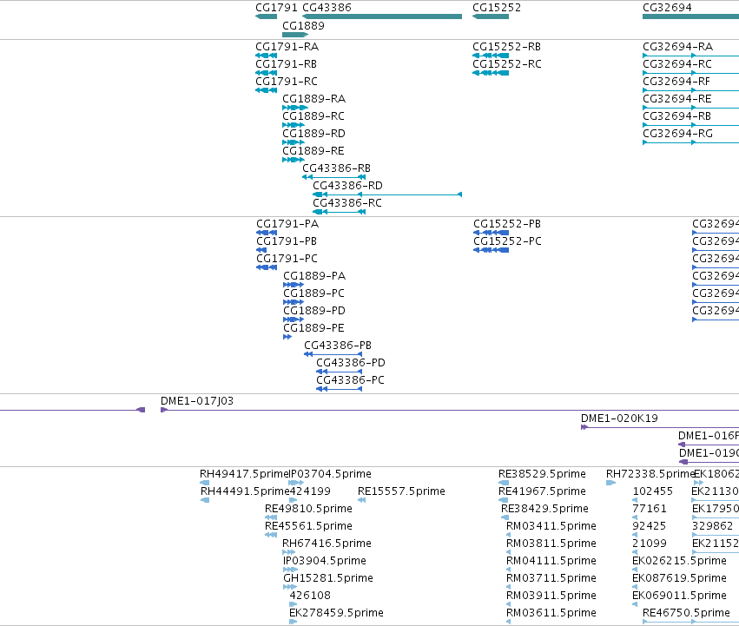Select transcript CG32694-RE
The height and width of the screenshot is (626, 739).
tap(677, 99)
